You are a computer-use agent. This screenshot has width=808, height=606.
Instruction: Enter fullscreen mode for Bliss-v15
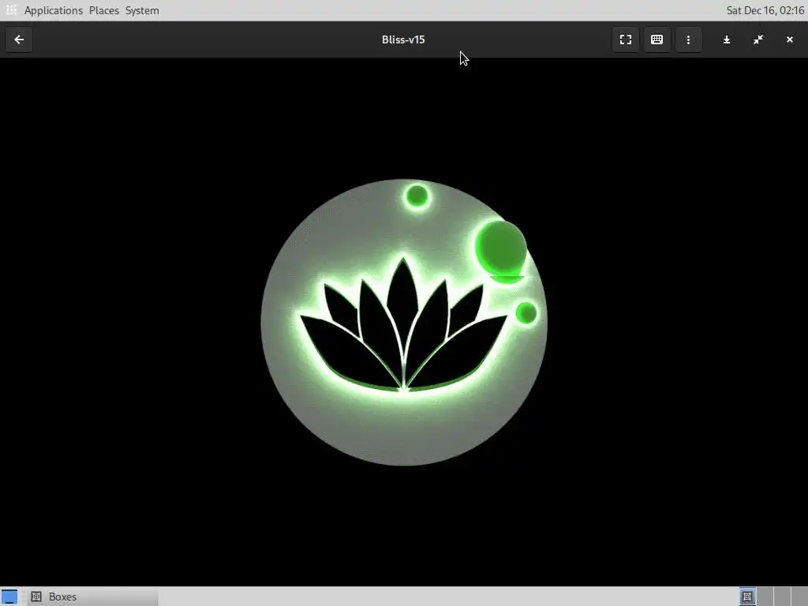point(625,39)
